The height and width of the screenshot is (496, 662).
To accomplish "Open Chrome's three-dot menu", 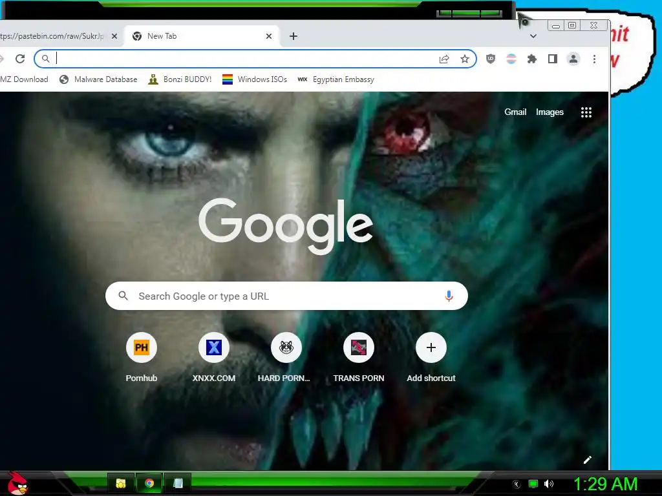I will point(595,59).
